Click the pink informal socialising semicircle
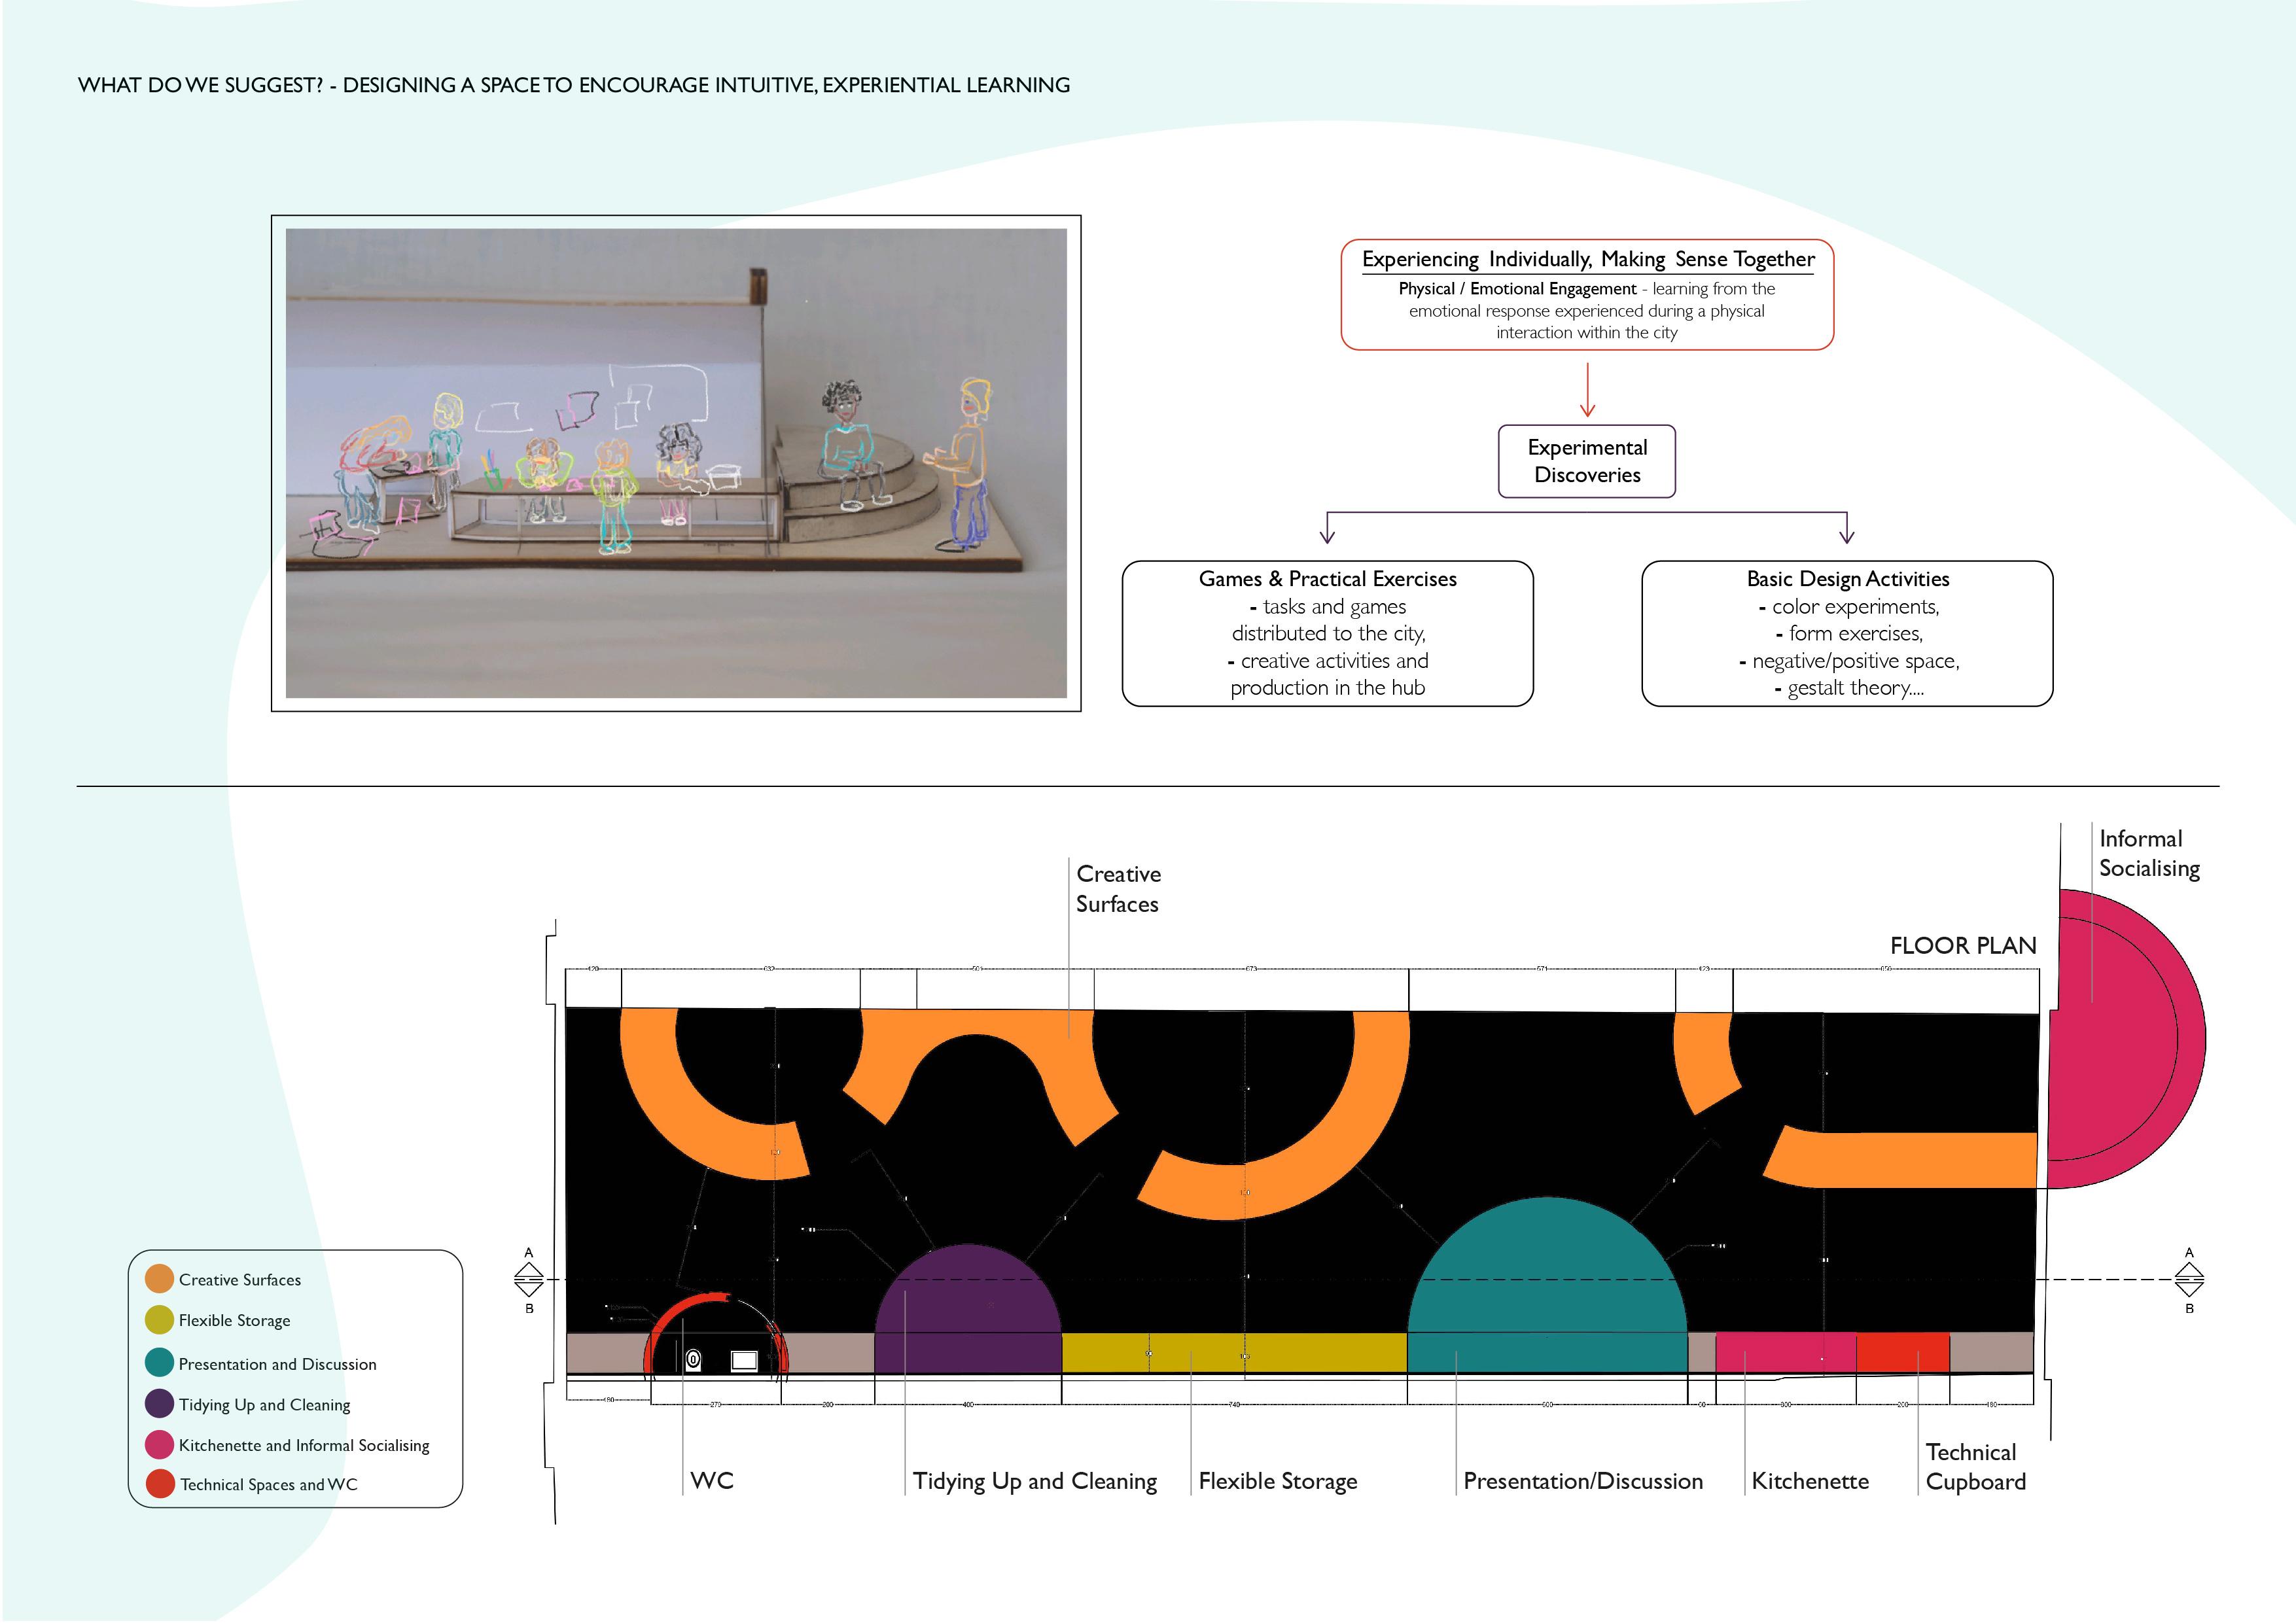This screenshot has width=2296, height=1623. coord(2120,1040)
